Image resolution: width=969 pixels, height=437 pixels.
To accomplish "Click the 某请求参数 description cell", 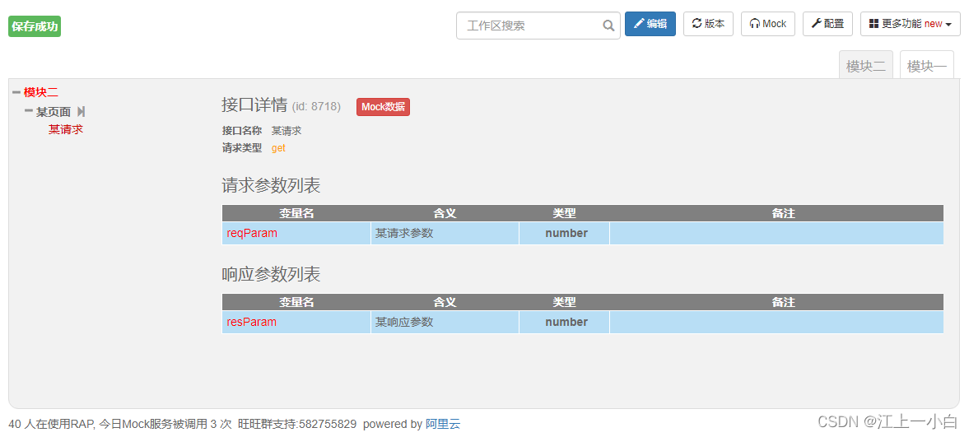I will pos(445,234).
